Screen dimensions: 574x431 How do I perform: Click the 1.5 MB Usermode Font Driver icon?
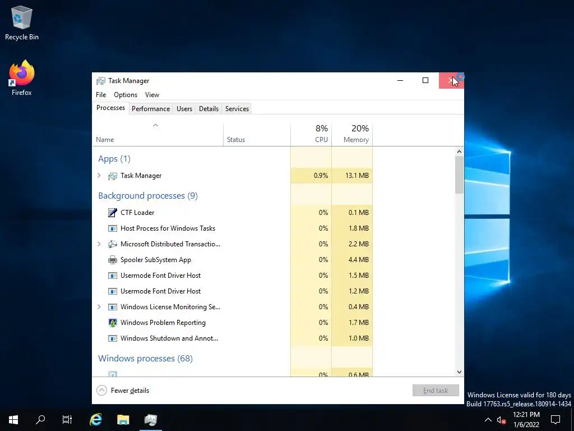pos(112,276)
